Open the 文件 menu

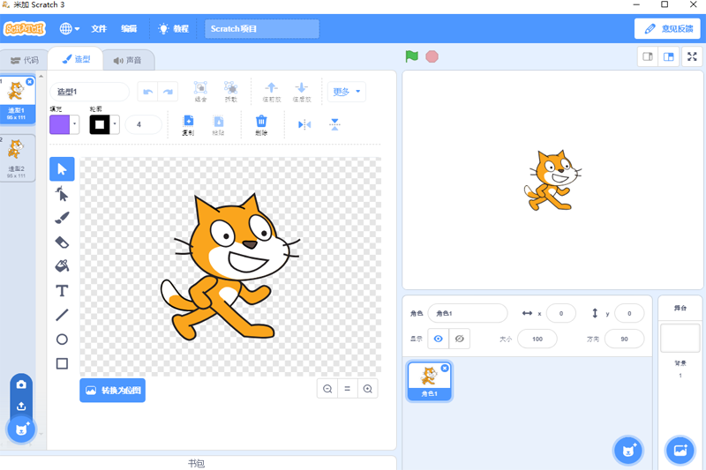[99, 29]
